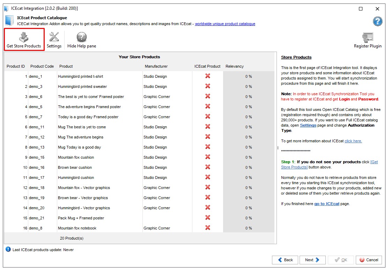Click the Get Store Products toolbar icon
This screenshot has width=390, height=271.
[x=24, y=37]
